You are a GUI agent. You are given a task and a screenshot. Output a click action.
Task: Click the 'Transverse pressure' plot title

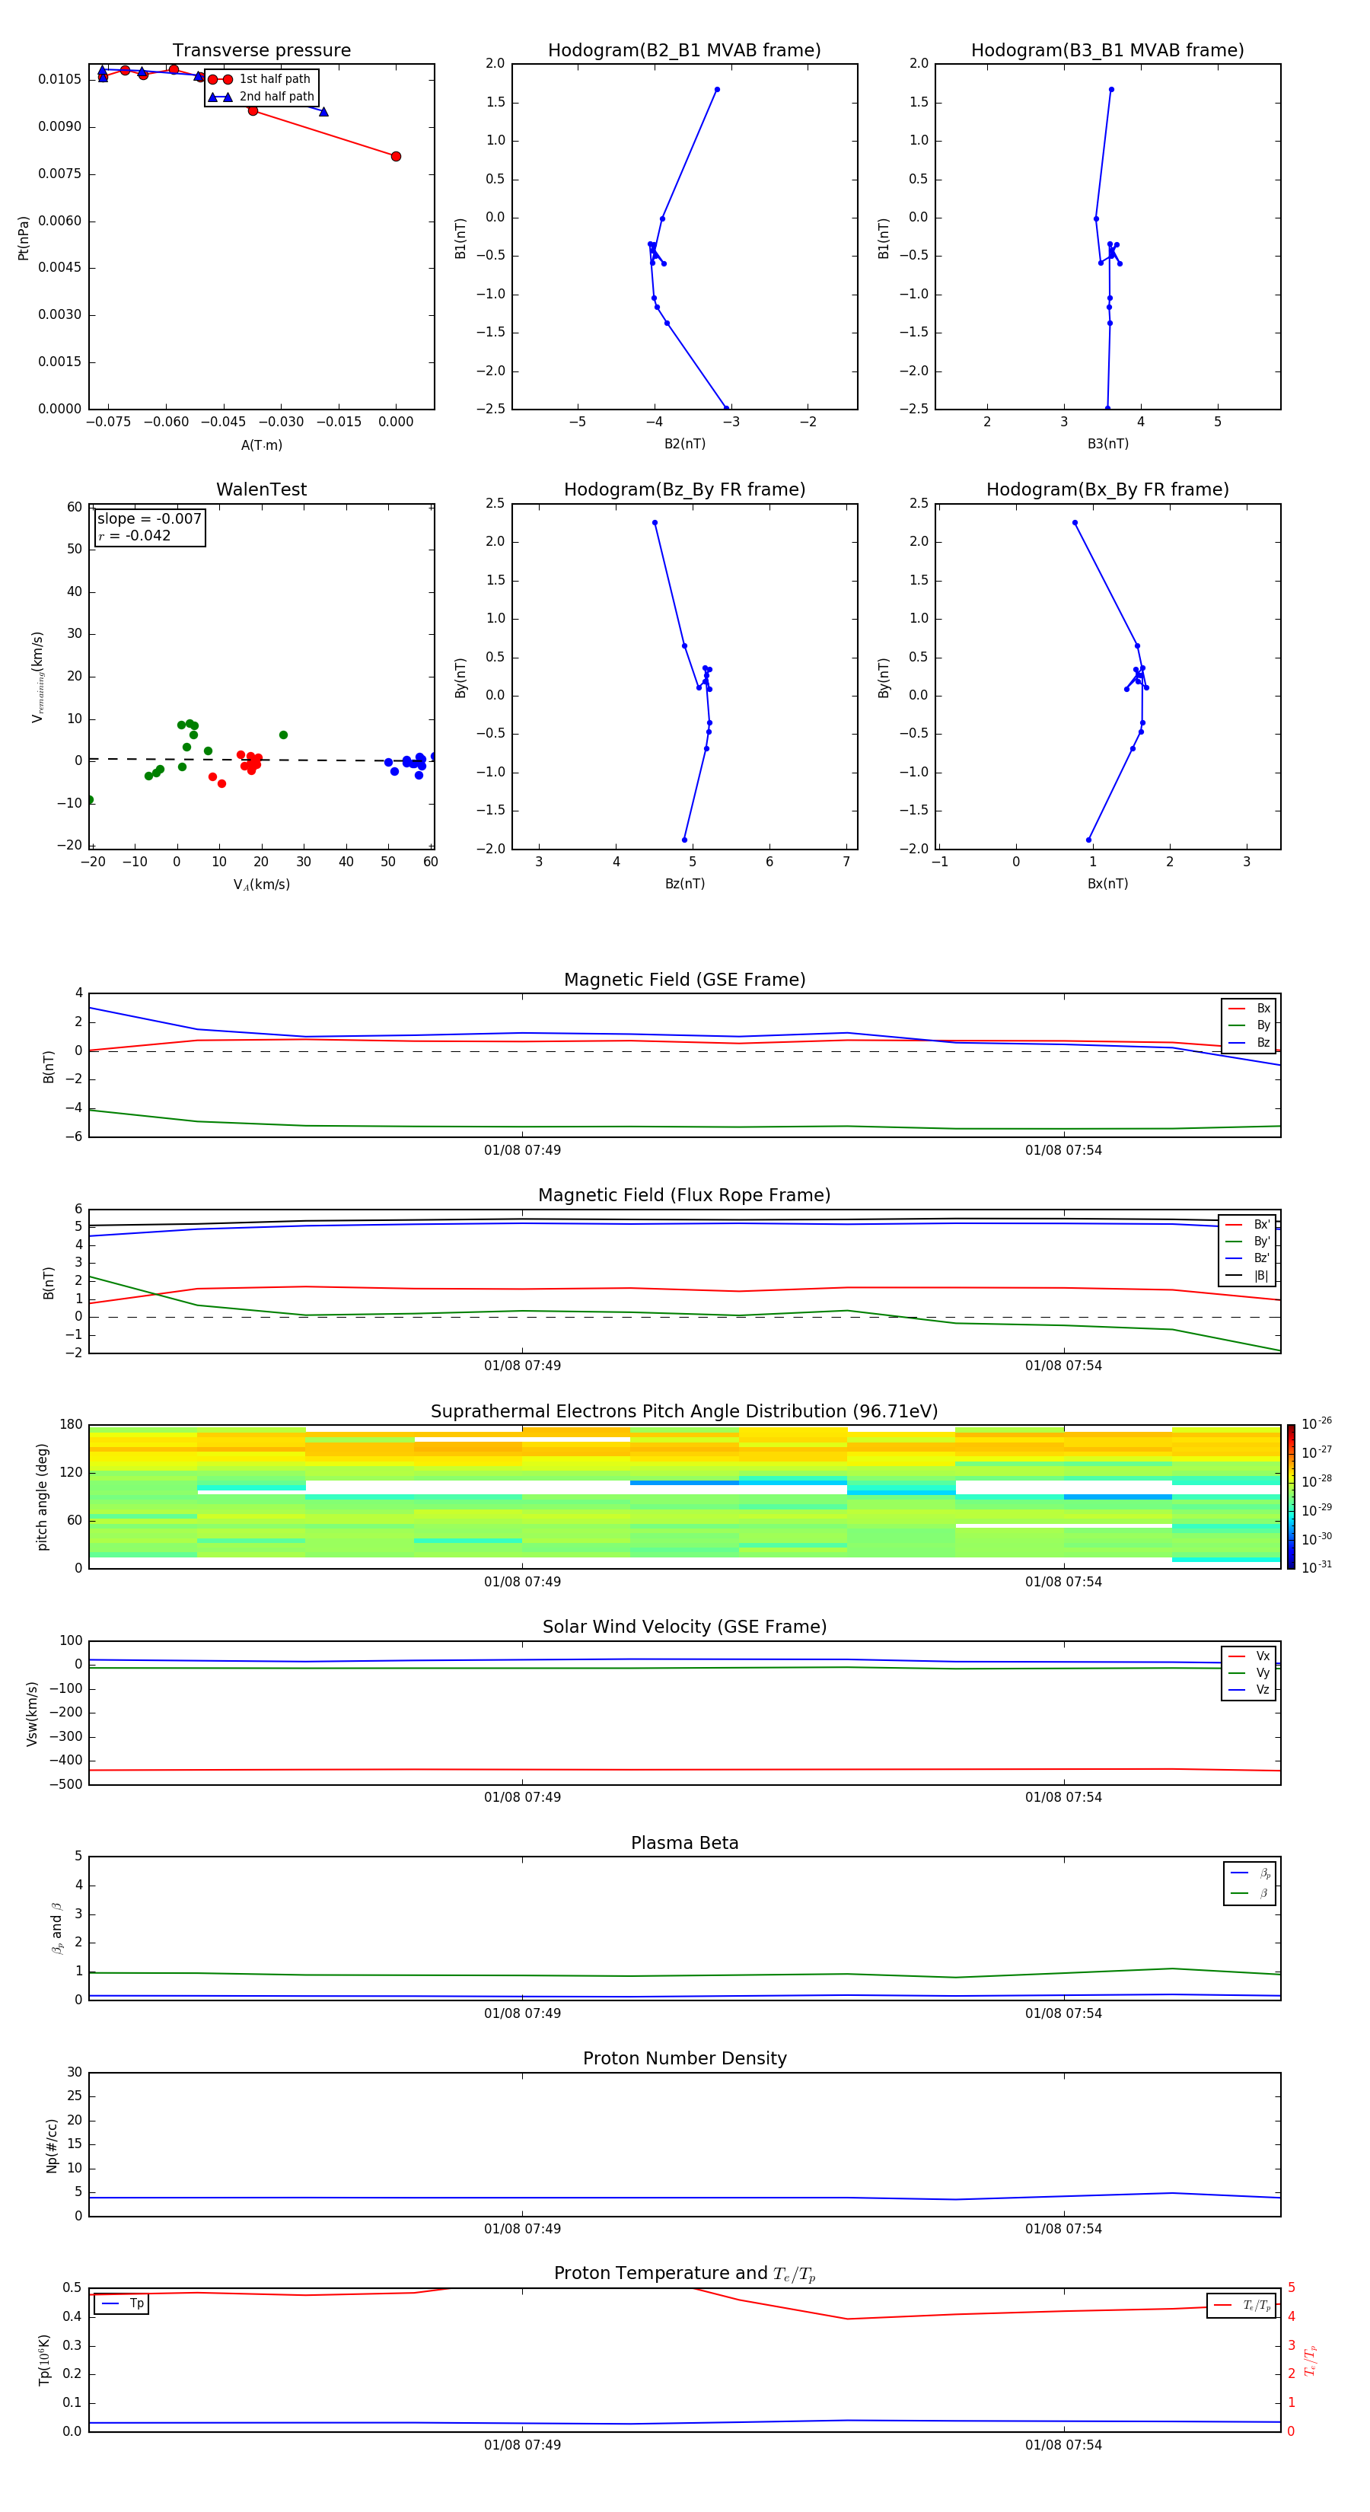(x=261, y=49)
